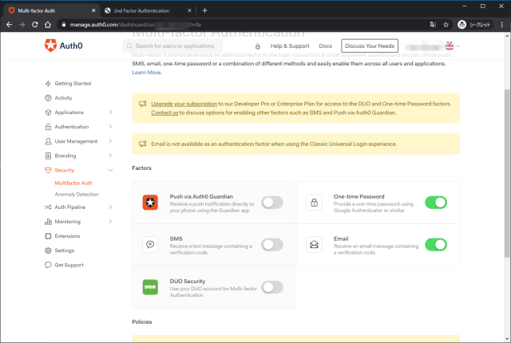Click the Auth Pipeline shuffle icon
The image size is (511, 343).
[x=48, y=207]
